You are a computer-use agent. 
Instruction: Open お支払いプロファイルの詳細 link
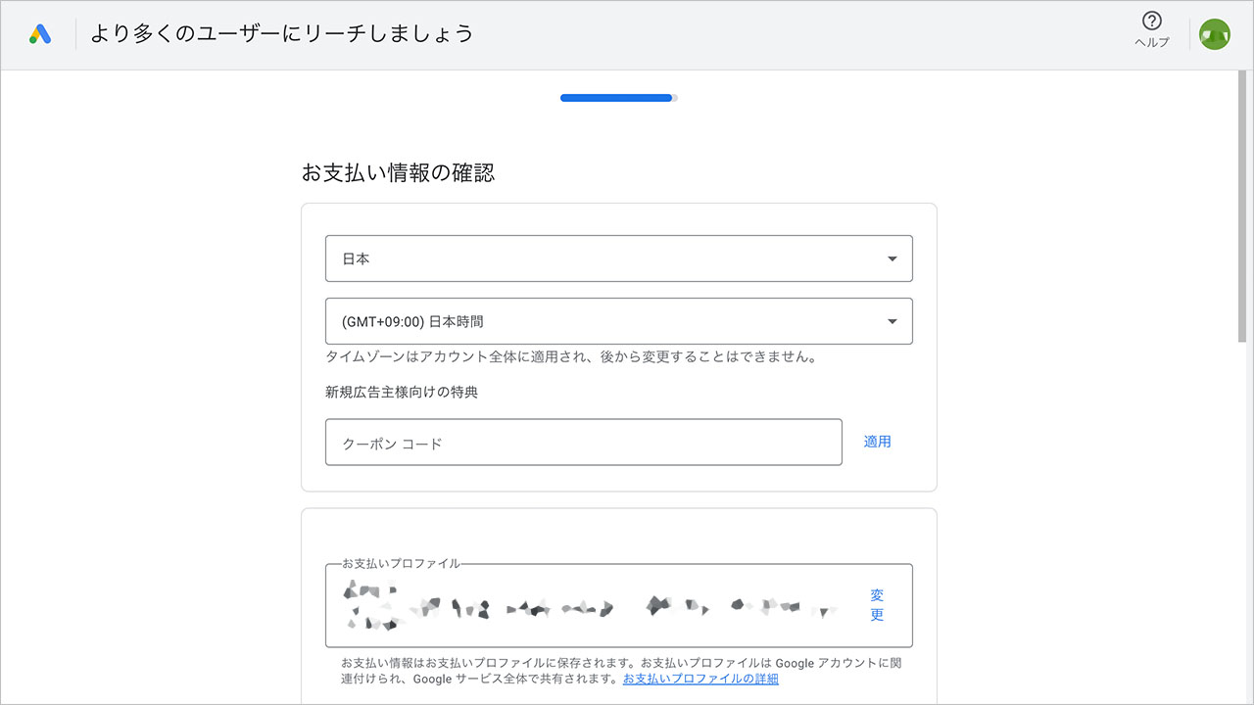pyautogui.click(x=699, y=678)
